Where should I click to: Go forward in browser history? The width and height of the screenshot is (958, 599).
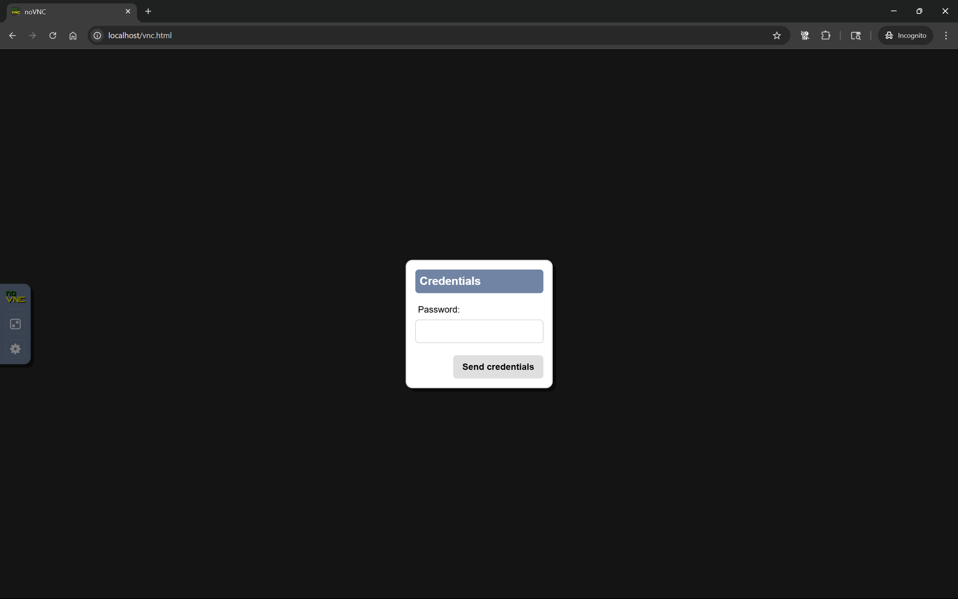33,35
